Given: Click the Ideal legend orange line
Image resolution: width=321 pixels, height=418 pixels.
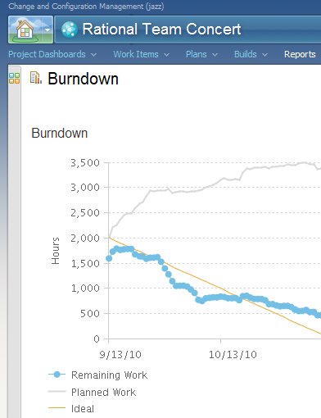Looking at the screenshot, I should (x=57, y=408).
